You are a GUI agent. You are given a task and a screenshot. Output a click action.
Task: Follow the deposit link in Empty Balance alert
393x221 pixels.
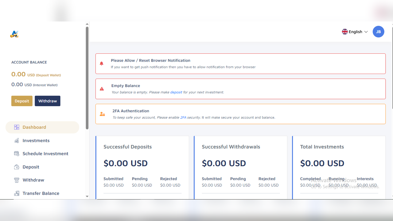176,92
